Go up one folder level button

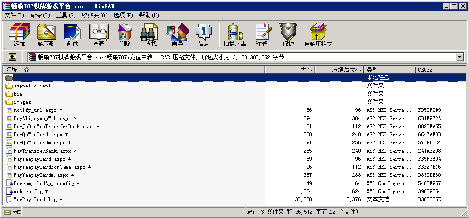tap(12, 57)
